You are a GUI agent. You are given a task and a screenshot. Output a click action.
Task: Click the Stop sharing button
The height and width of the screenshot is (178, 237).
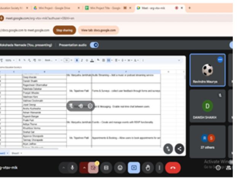coord(64,30)
